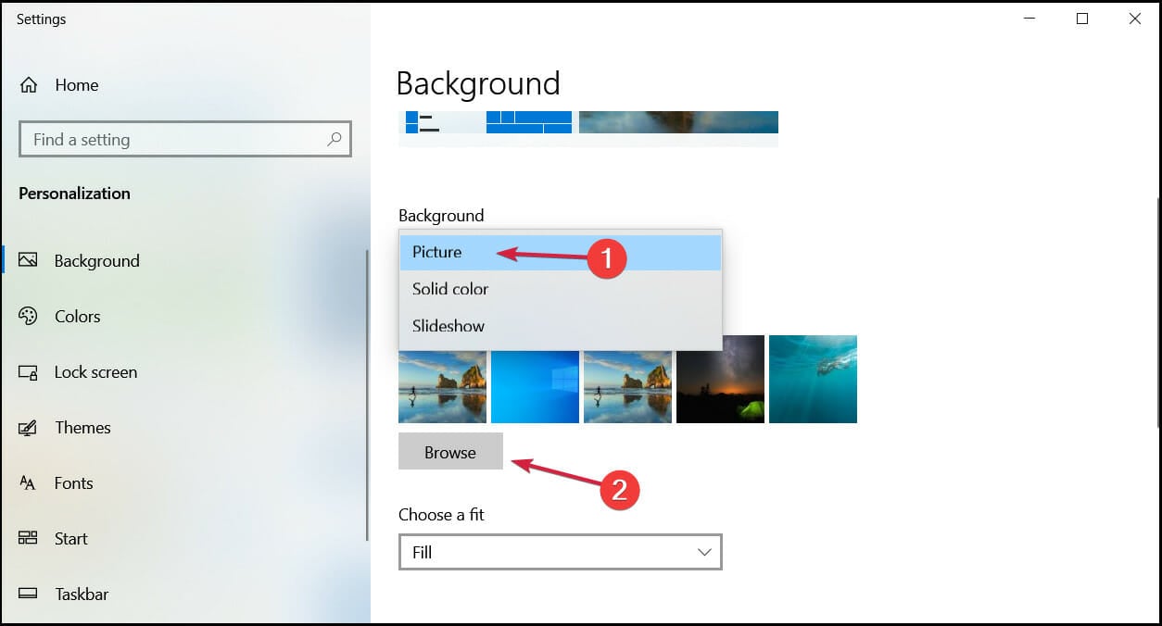Screen dimensions: 1162x626
Task: Pick the underwater swimmer wallpaper thumbnail
Action: [813, 379]
